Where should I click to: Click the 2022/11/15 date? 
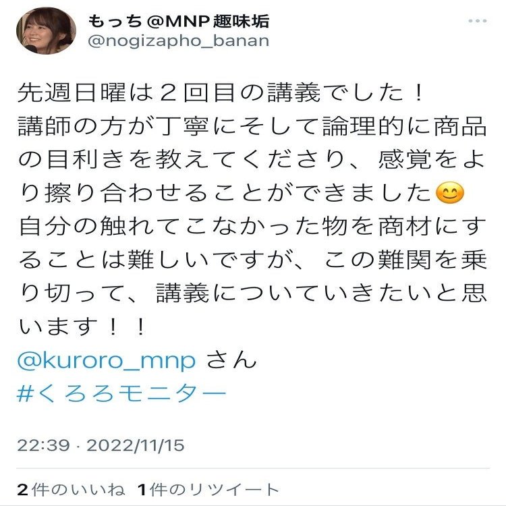tap(136, 446)
